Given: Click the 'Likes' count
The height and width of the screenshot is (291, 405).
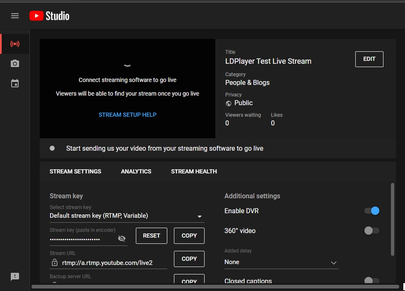Looking at the screenshot, I should [x=273, y=123].
